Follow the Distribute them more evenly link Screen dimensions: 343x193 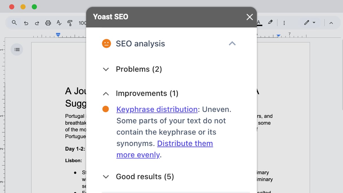[165, 149]
